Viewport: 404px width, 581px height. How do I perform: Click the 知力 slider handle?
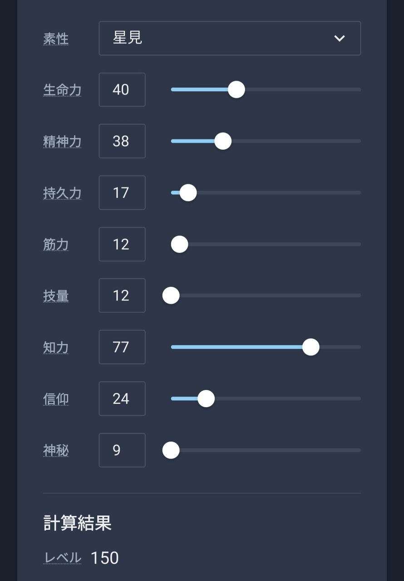pyautogui.click(x=311, y=347)
